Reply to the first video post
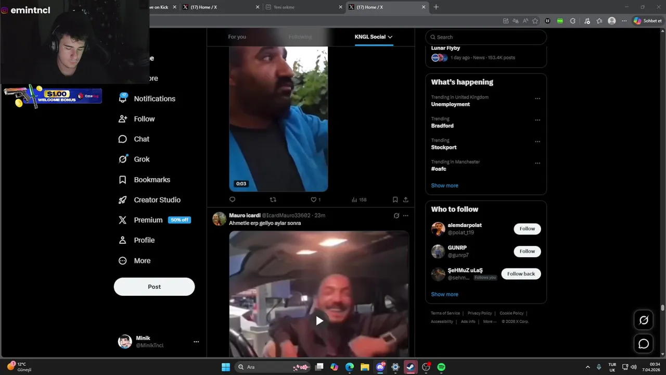666x375 pixels. pyautogui.click(x=233, y=199)
